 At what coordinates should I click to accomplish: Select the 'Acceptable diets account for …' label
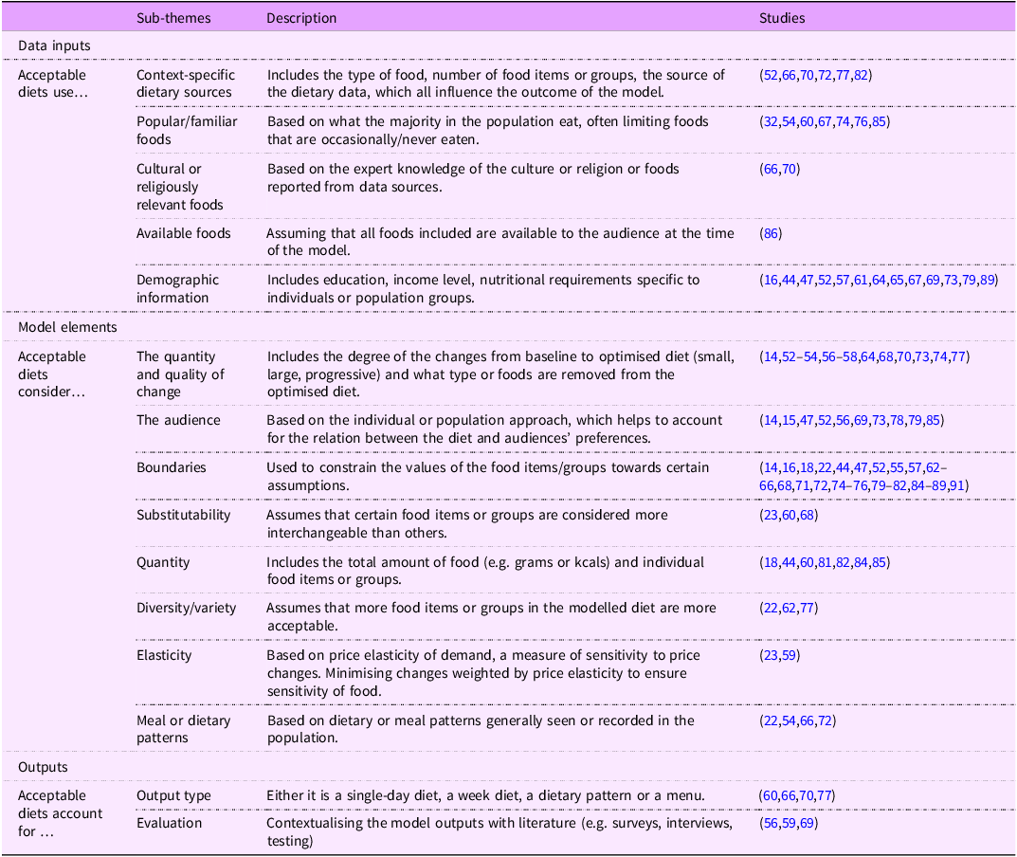tap(61, 813)
